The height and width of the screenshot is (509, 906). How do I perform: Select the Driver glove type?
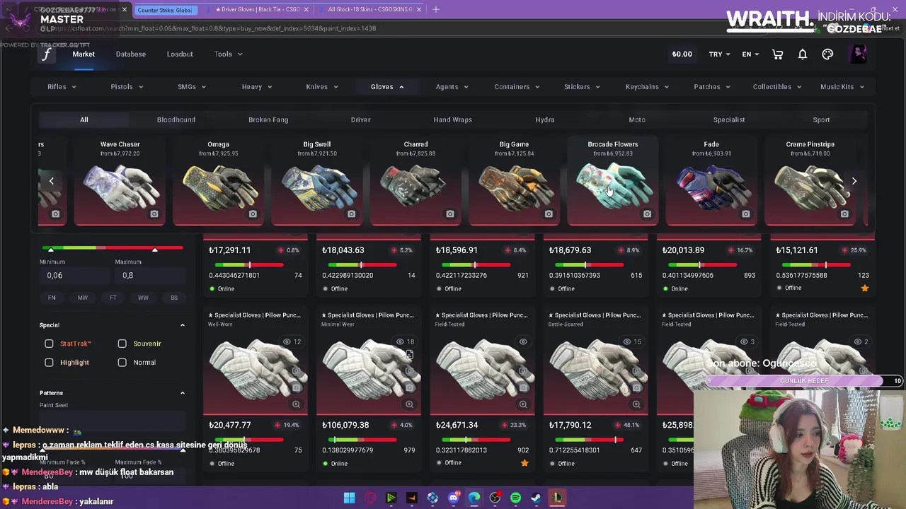tap(360, 119)
